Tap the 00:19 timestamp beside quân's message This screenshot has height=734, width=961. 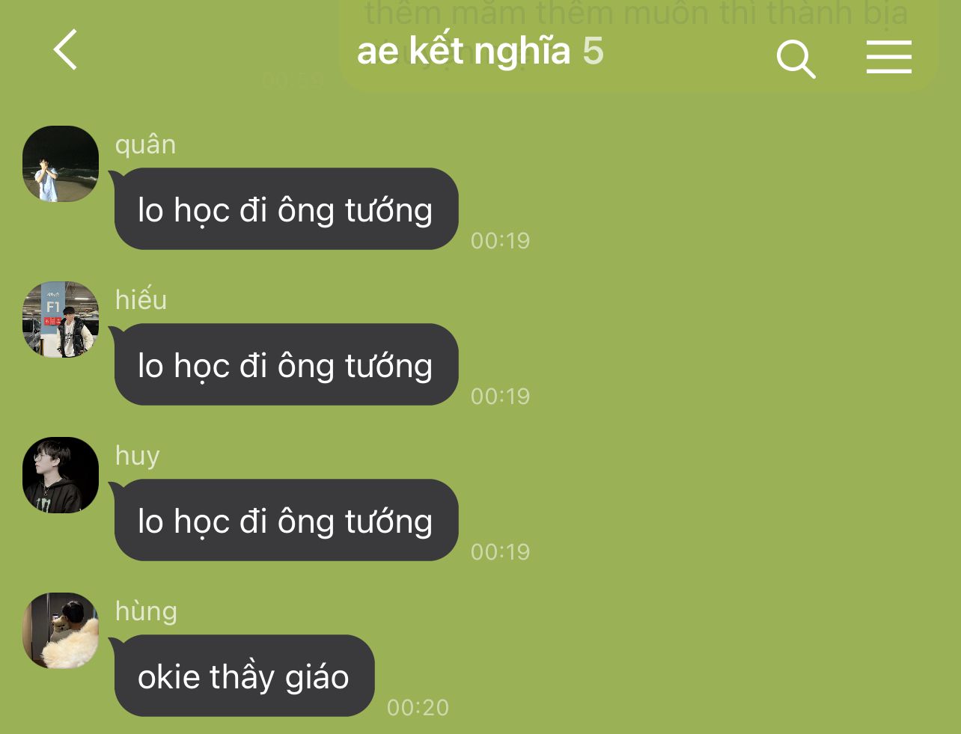(500, 240)
